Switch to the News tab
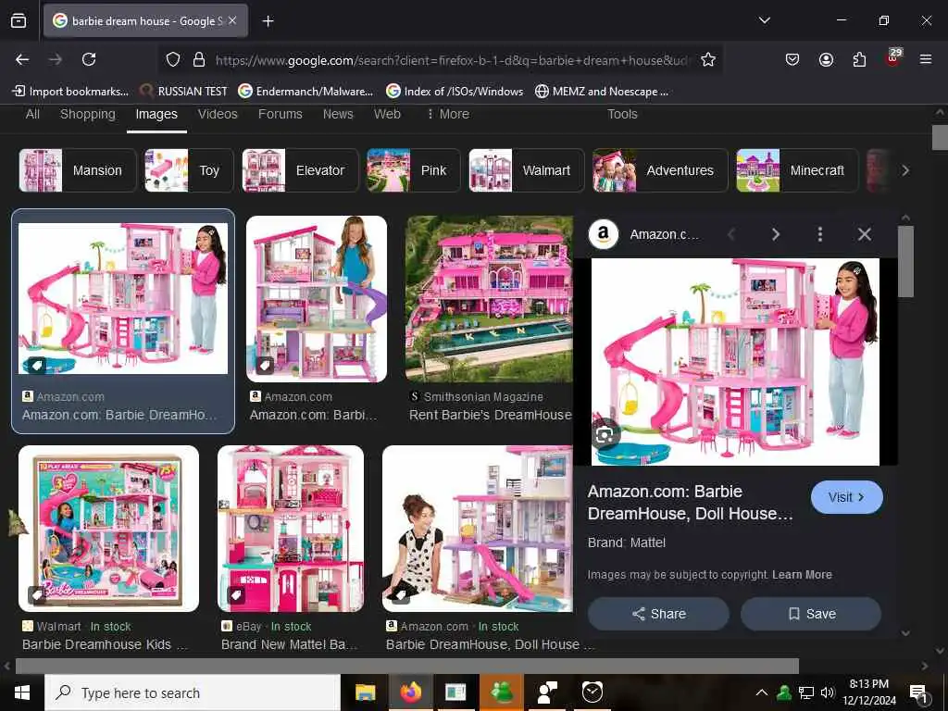The image size is (948, 711). click(338, 114)
